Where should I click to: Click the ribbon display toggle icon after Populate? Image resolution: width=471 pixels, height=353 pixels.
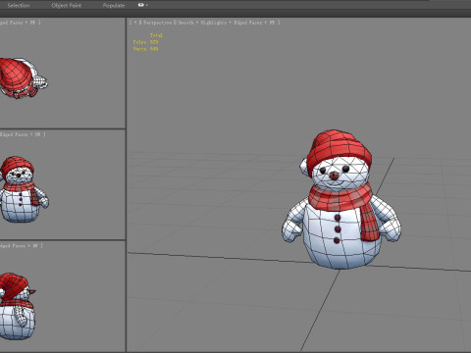[x=142, y=5]
